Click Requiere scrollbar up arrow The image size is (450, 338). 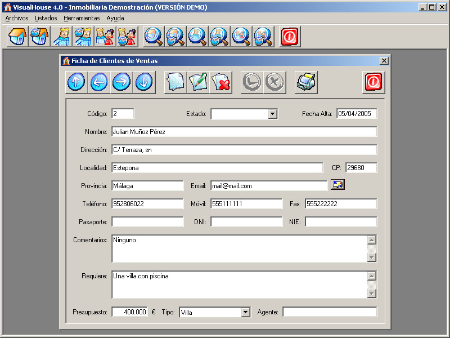(372, 276)
